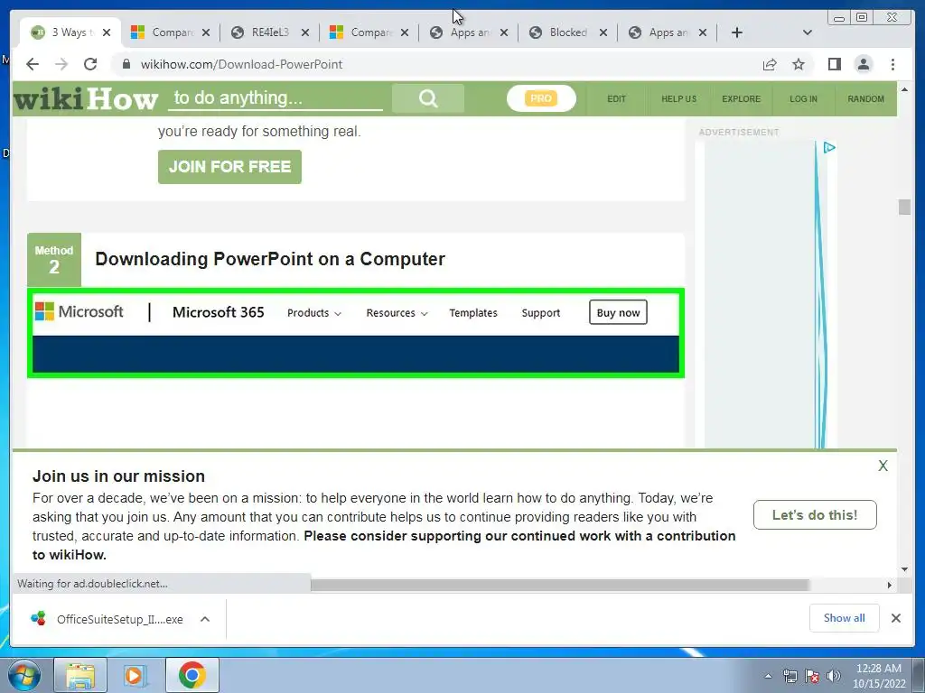Open Chrome three-dot menu
The image size is (925, 693).
pyautogui.click(x=892, y=64)
